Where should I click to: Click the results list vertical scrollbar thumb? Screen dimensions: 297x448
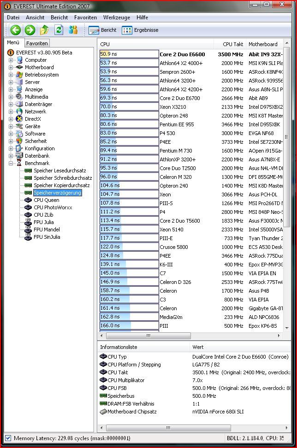pos(287,137)
